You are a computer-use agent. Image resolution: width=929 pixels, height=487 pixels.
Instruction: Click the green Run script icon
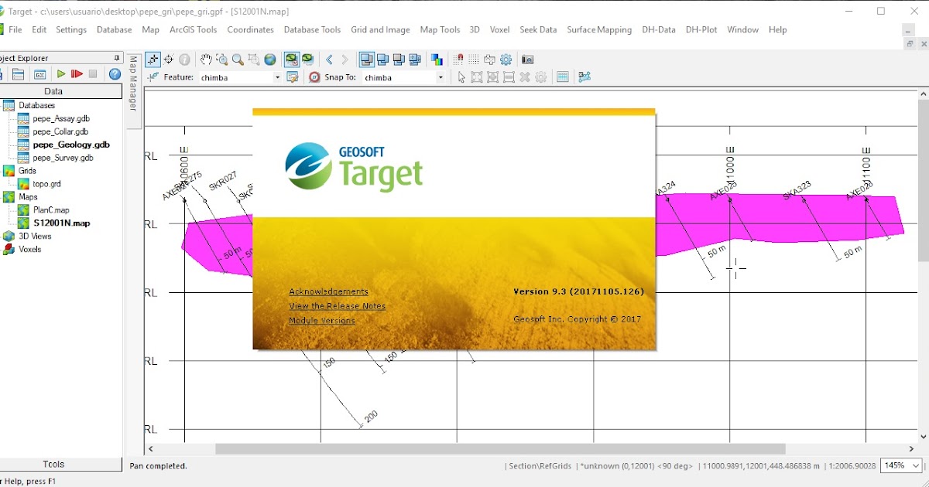click(61, 73)
